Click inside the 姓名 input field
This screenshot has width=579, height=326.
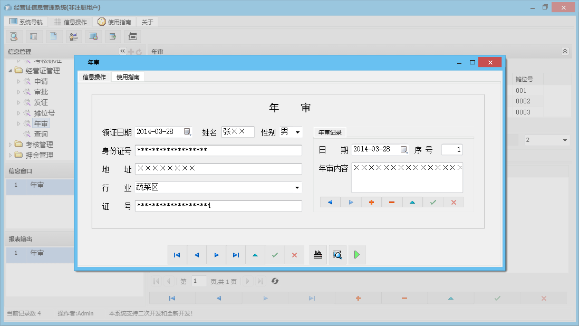pyautogui.click(x=237, y=132)
